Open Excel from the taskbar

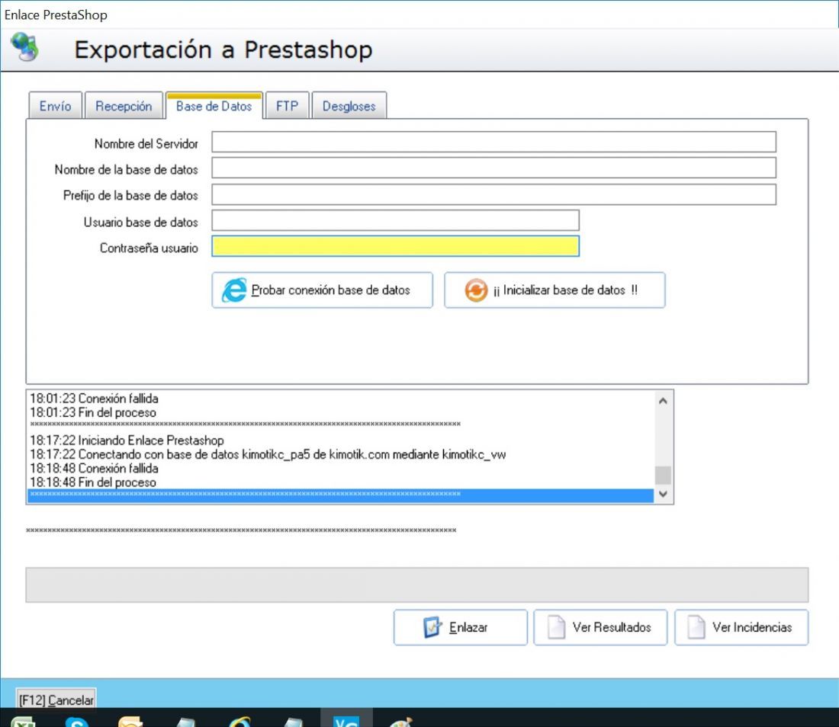pos(24,722)
